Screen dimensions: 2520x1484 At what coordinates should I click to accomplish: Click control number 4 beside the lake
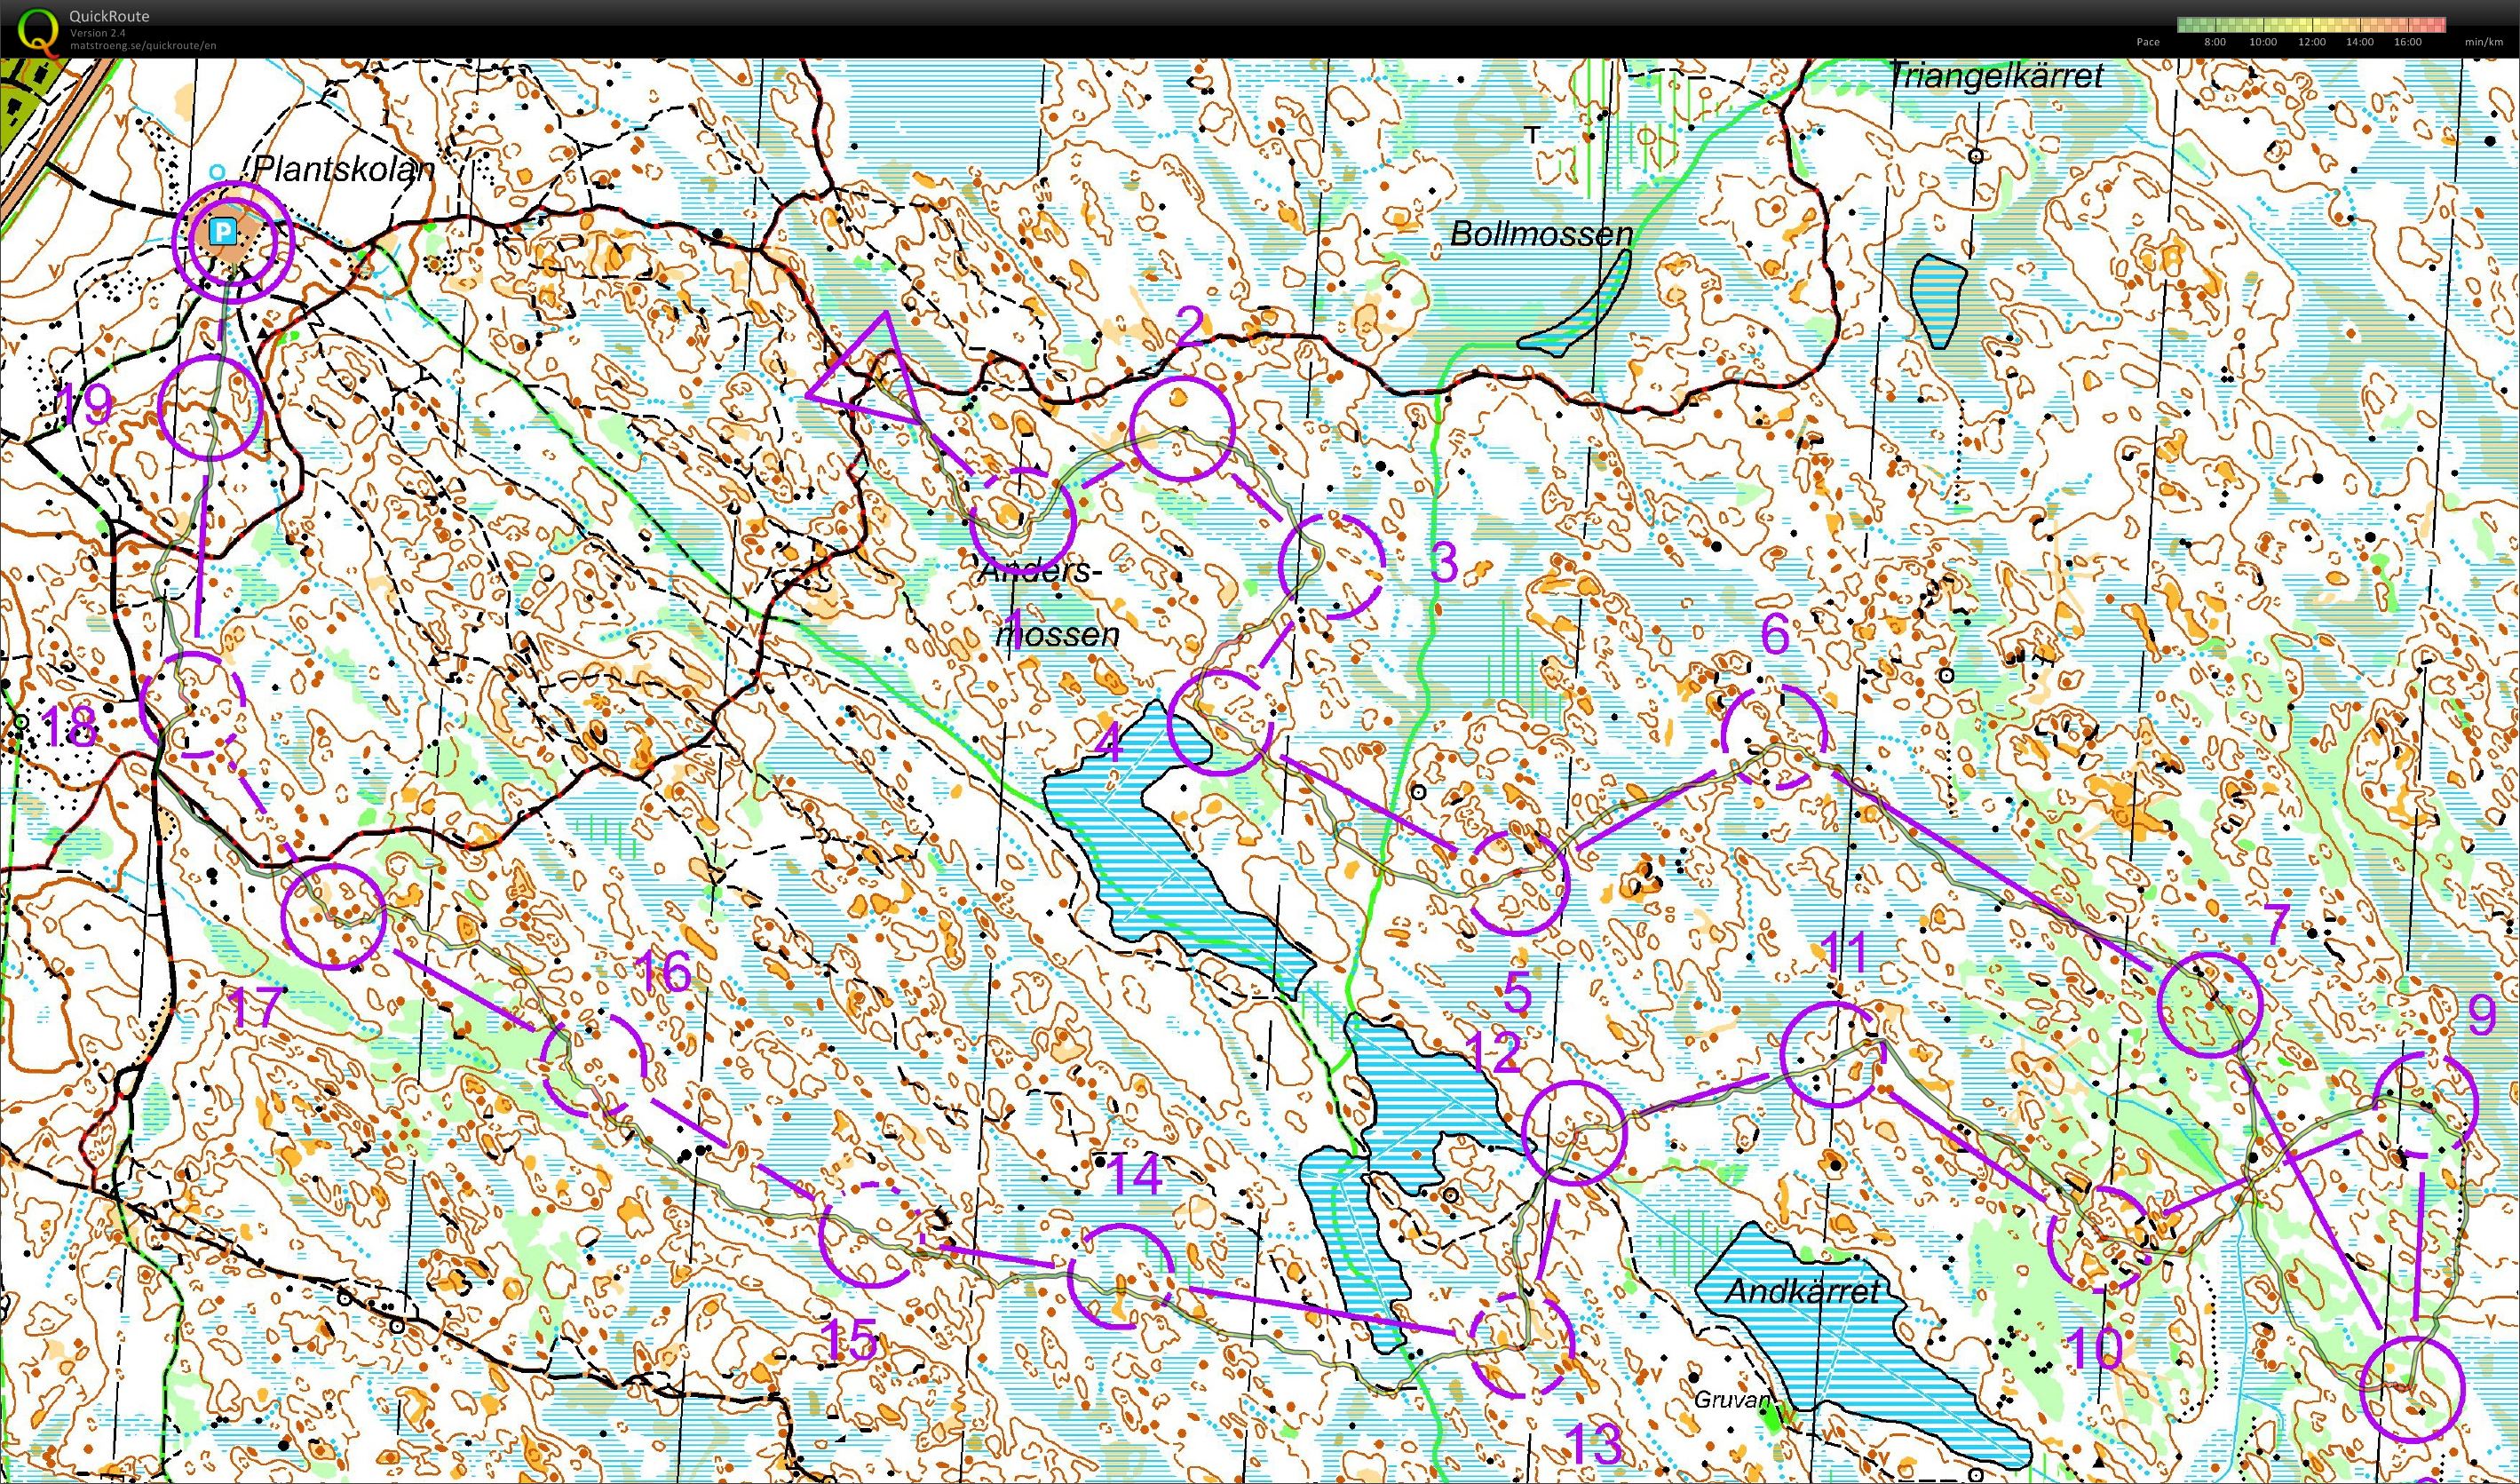click(1109, 743)
